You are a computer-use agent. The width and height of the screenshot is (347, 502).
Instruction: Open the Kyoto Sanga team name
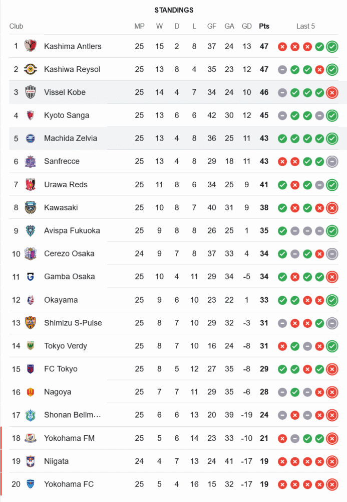67,115
